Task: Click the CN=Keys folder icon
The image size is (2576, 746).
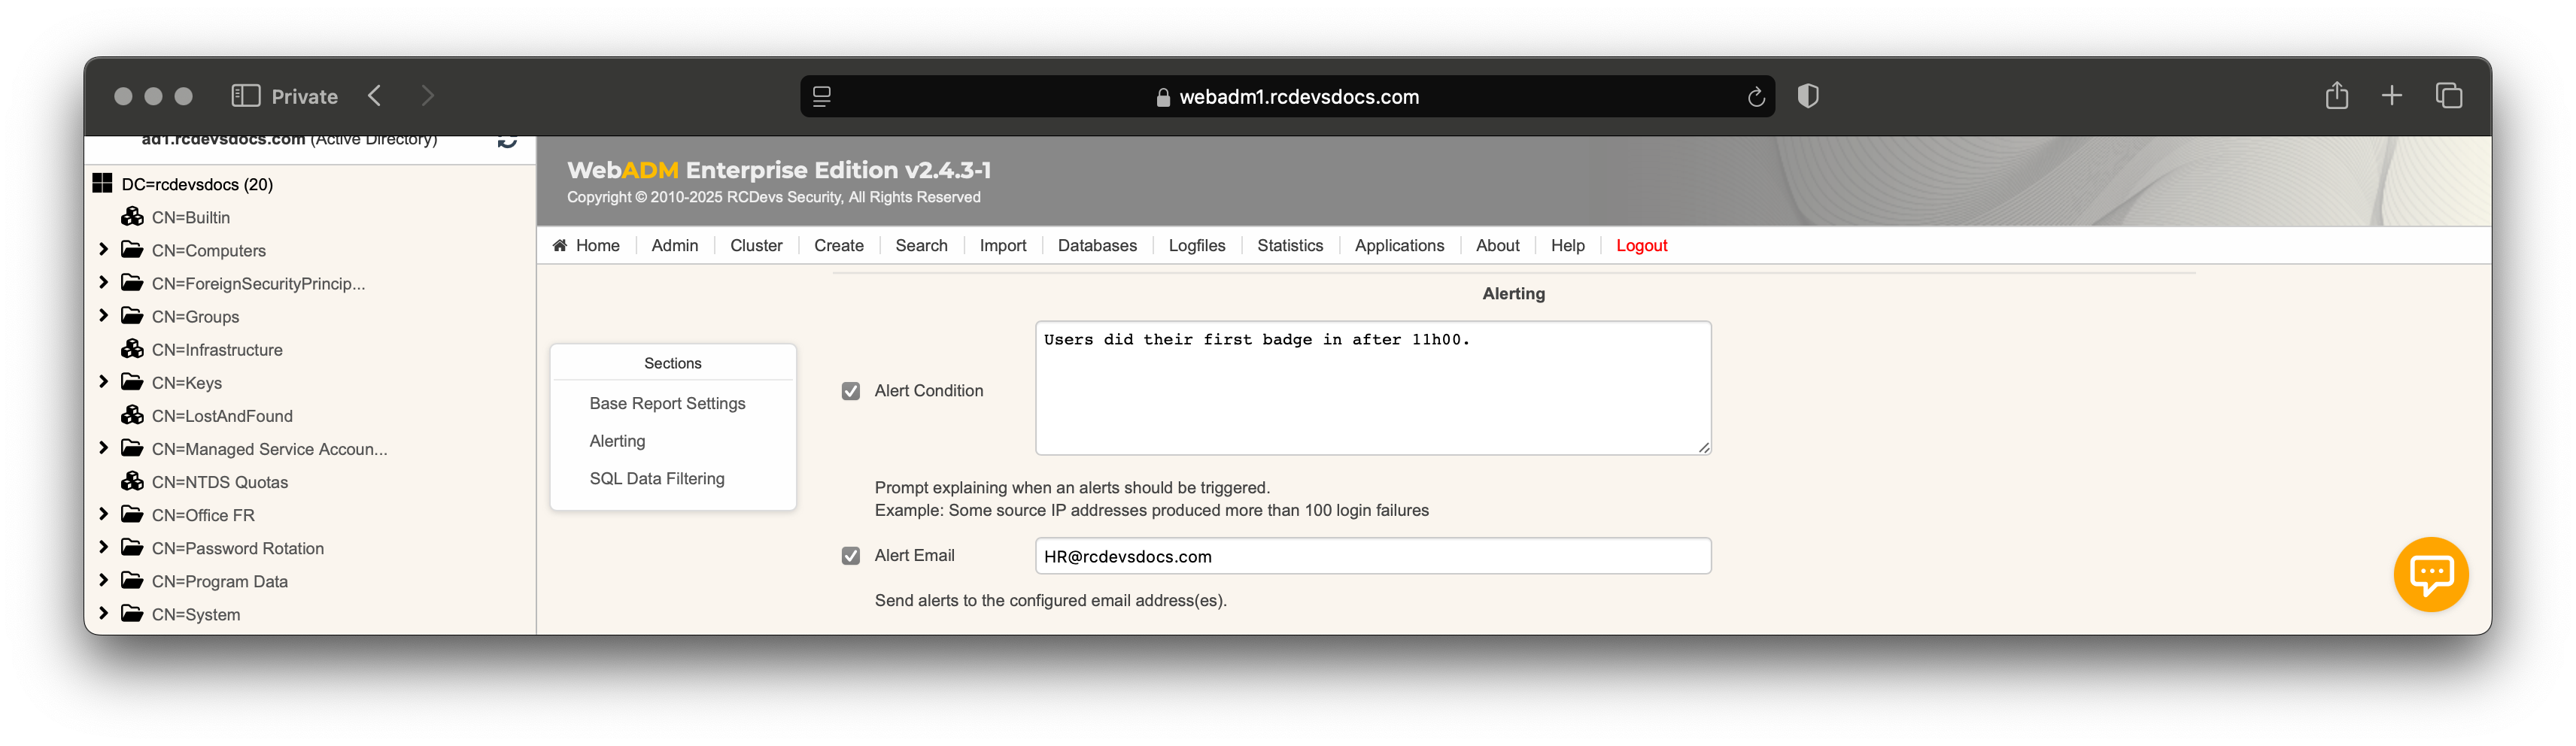Action: point(132,382)
